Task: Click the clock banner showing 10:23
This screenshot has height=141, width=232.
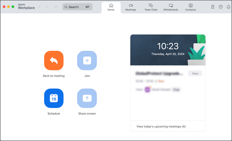Action: 168,50
